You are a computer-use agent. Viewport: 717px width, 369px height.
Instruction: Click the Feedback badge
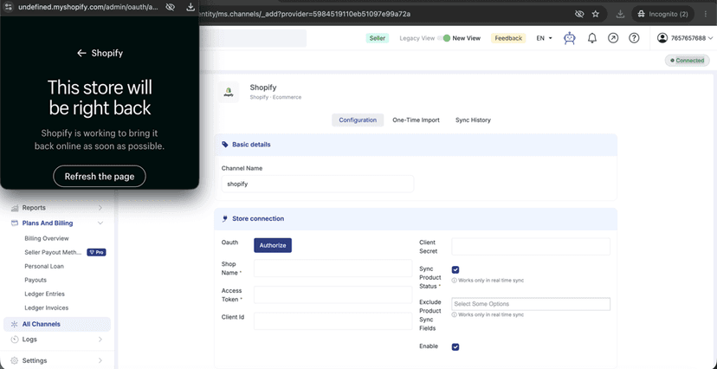(508, 38)
